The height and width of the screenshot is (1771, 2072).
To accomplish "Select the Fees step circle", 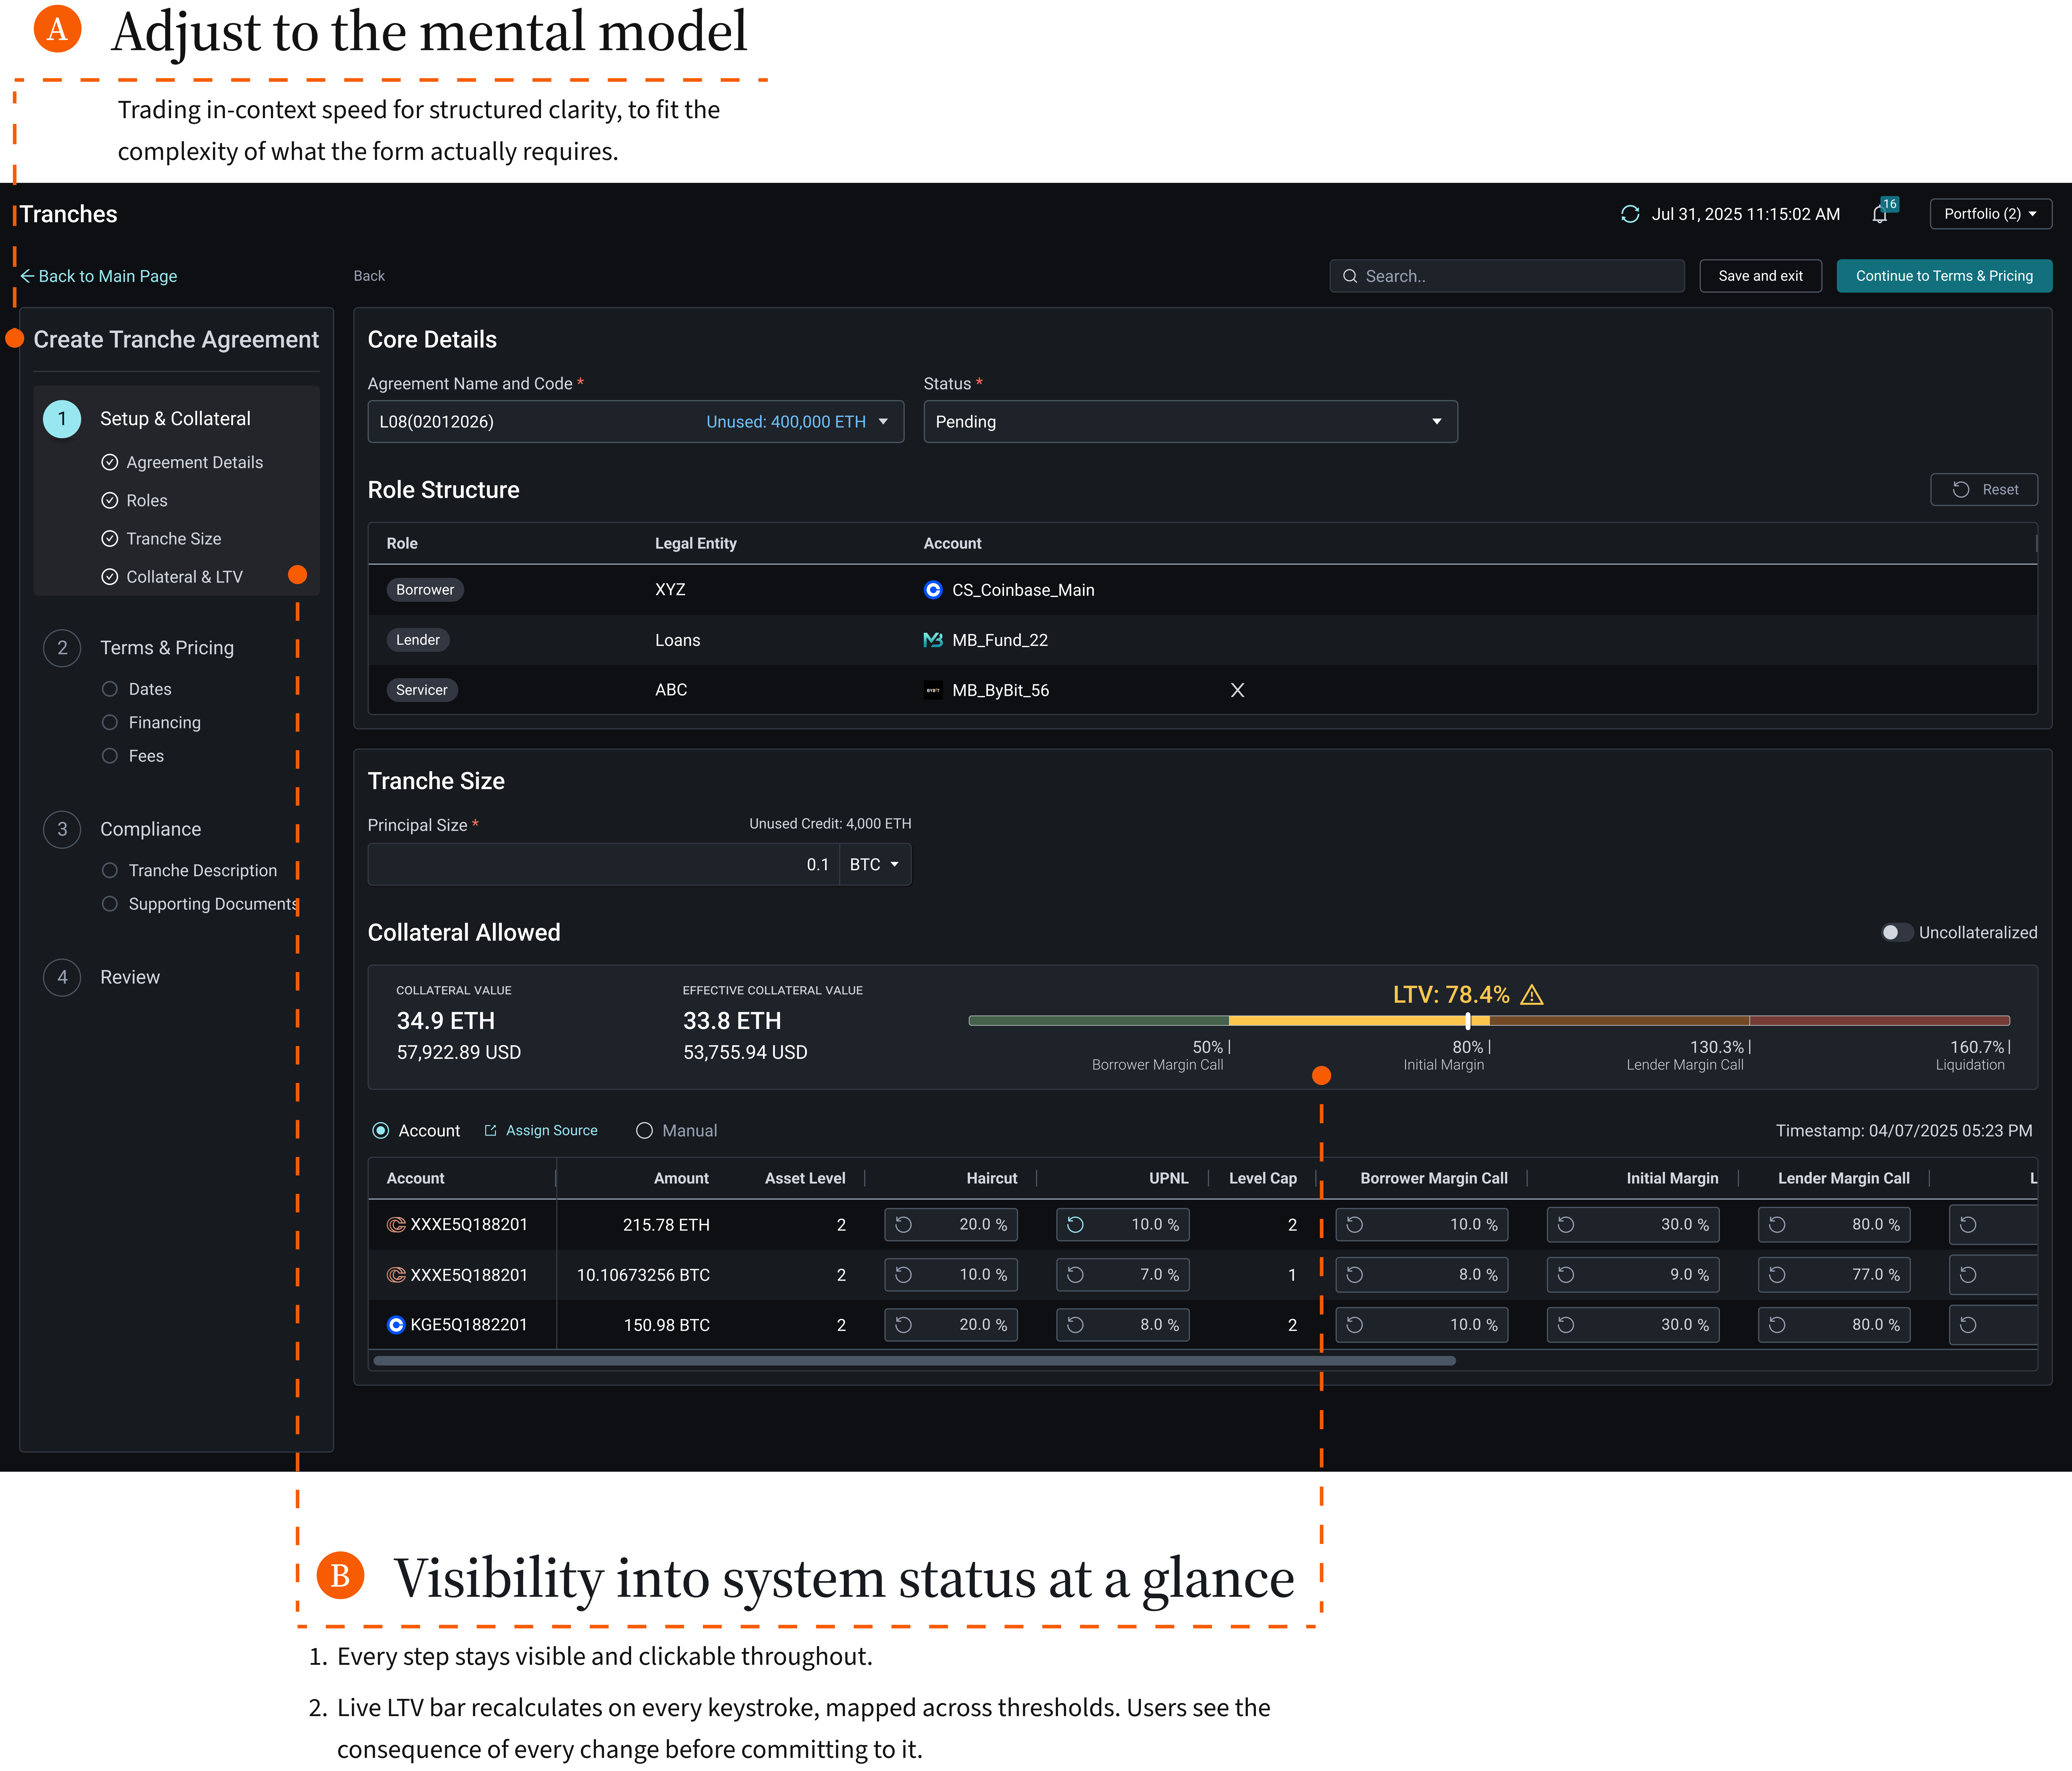I will pos(110,756).
